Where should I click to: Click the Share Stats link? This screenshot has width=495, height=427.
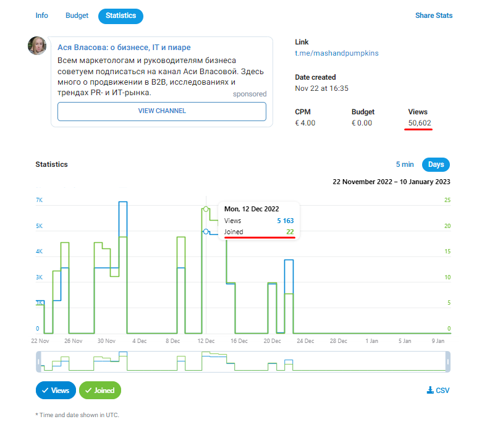(x=433, y=15)
